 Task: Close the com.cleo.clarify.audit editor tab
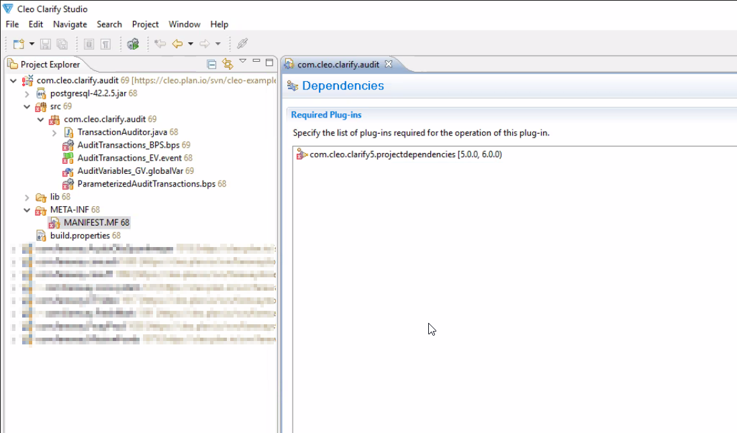pyautogui.click(x=389, y=64)
